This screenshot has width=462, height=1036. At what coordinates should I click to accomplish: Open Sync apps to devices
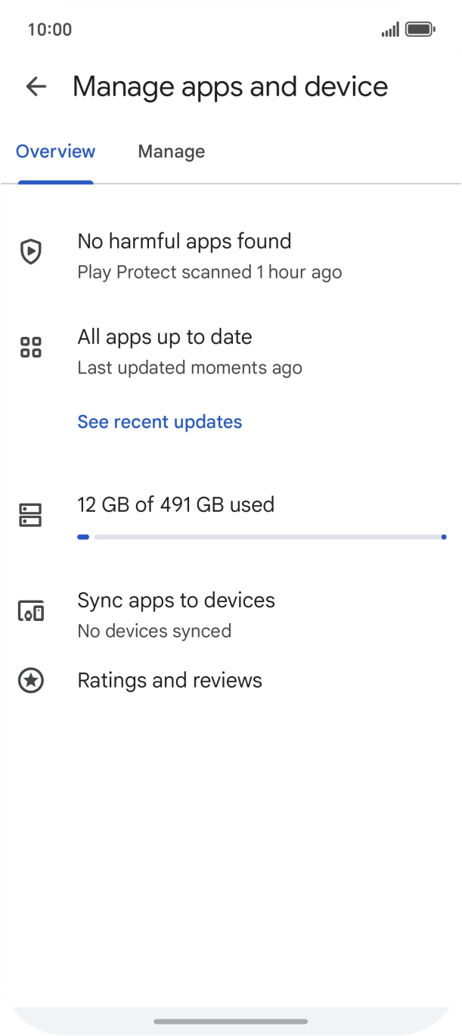tap(231, 615)
